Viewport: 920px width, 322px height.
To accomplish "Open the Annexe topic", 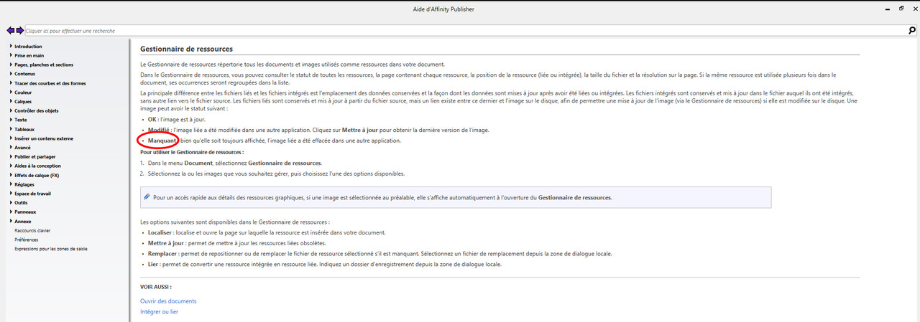I will 23,222.
